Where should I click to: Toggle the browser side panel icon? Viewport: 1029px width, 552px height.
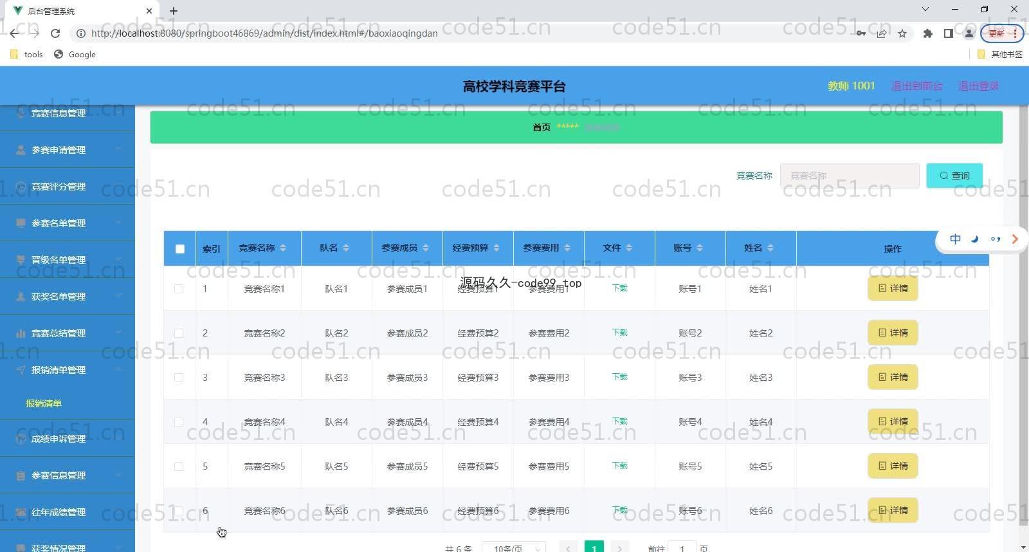coord(948,33)
